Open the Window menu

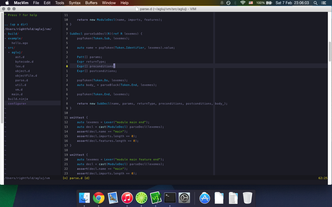109,3
